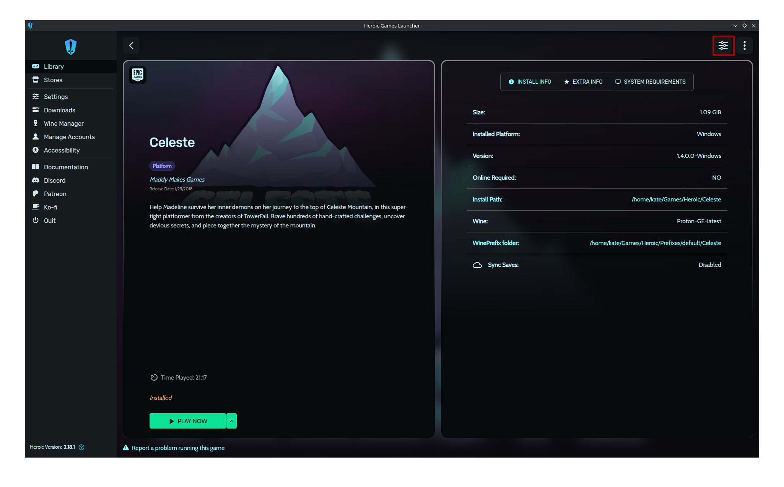The width and height of the screenshot is (784, 487).
Task: Click the Epic Games store badge icon
Action: pos(138,75)
